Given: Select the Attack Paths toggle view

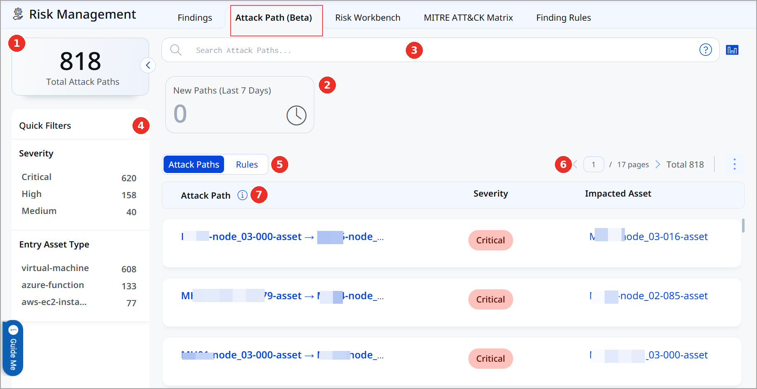Looking at the screenshot, I should pyautogui.click(x=194, y=164).
